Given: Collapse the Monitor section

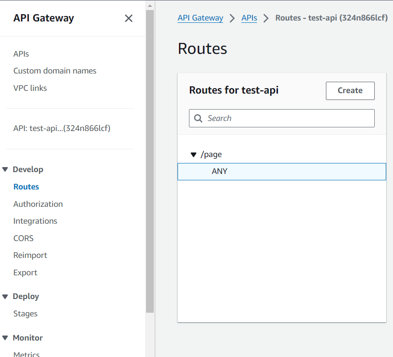Looking at the screenshot, I should (x=5, y=338).
